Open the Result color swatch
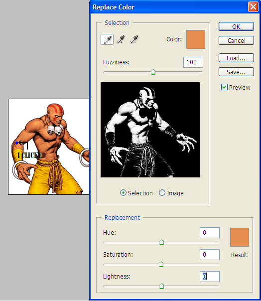The width and height of the screenshot is (261, 301). click(240, 237)
